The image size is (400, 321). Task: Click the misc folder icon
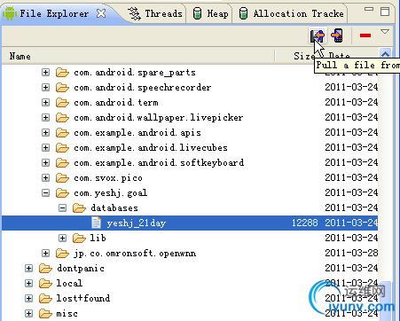(45, 314)
